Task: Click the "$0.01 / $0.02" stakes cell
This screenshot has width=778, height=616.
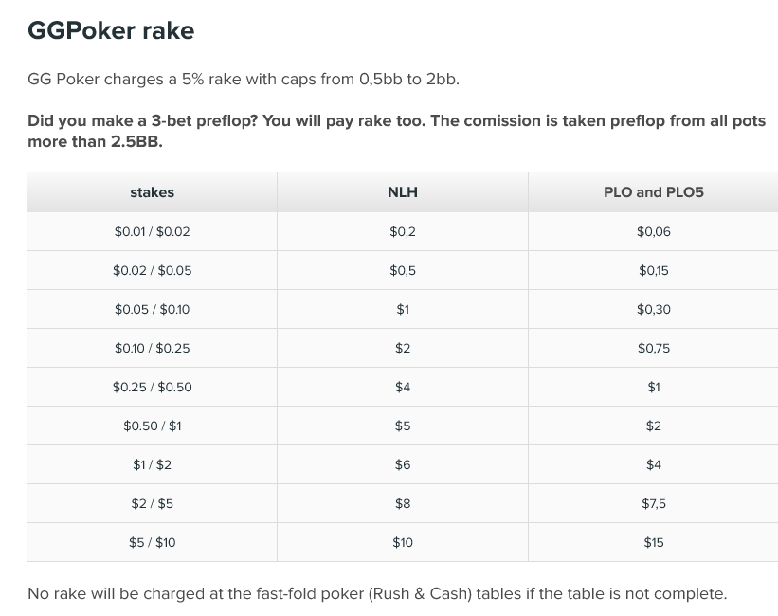Action: pyautogui.click(x=152, y=231)
